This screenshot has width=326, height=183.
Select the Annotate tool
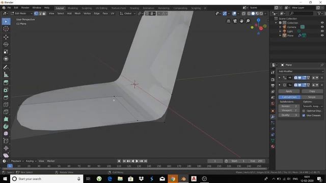click(x=6, y=67)
